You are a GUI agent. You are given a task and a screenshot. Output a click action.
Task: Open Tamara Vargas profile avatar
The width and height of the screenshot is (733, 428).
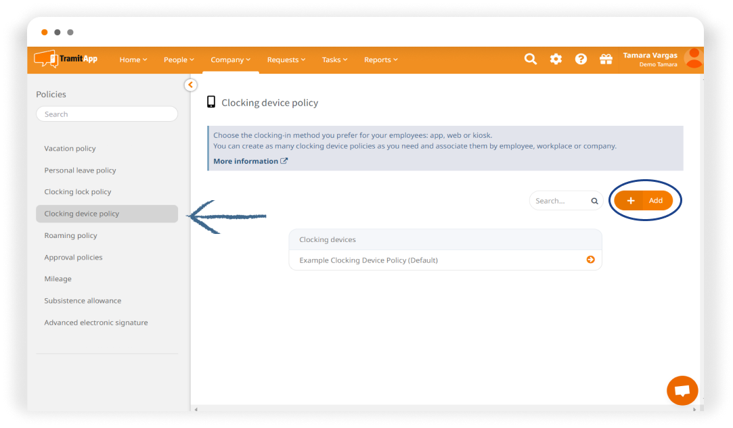[x=693, y=59]
